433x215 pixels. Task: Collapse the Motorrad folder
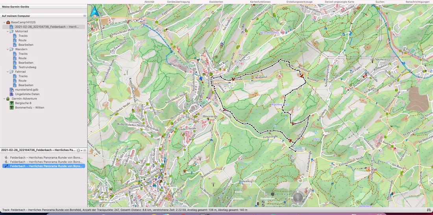7,31
